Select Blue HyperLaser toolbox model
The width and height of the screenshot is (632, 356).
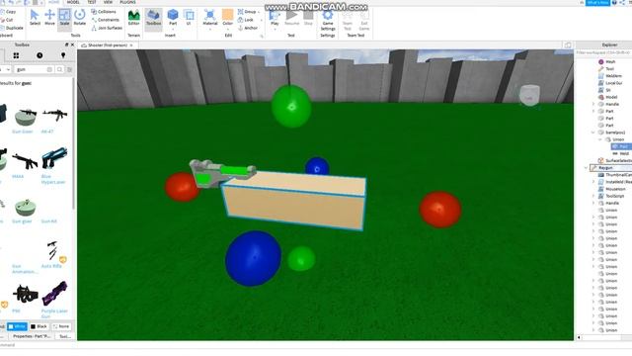pyautogui.click(x=54, y=165)
